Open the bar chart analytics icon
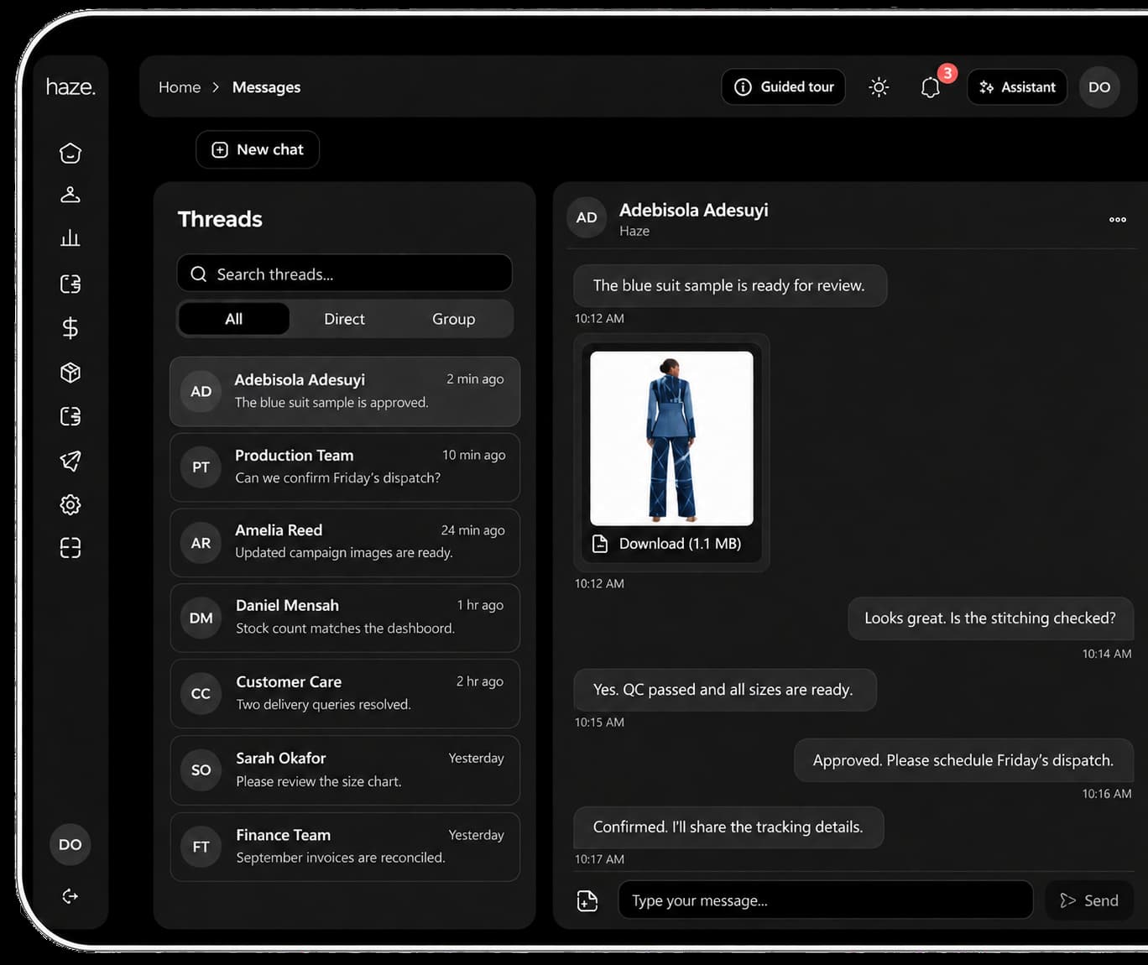This screenshot has height=965, width=1148. 70,238
